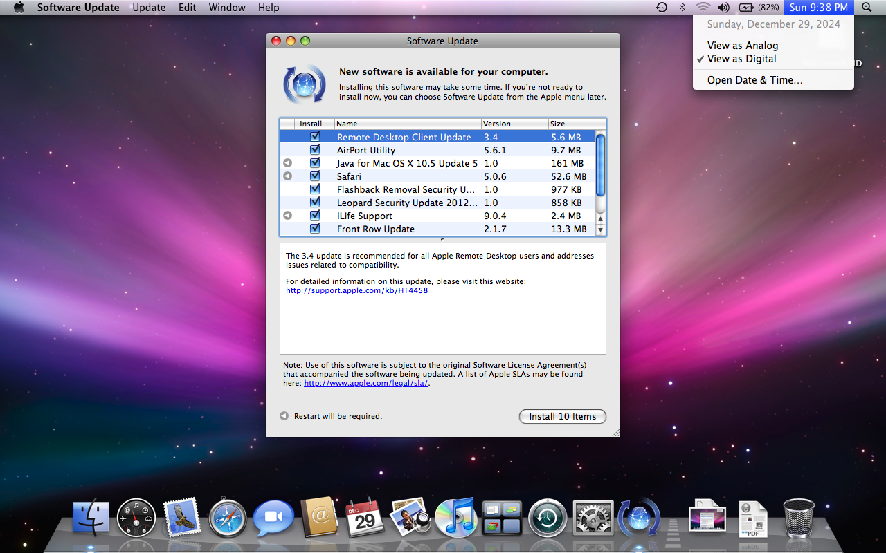Open the support.apple.com/kb/HT4458 link
Viewport: 886px width, 553px height.
356,290
